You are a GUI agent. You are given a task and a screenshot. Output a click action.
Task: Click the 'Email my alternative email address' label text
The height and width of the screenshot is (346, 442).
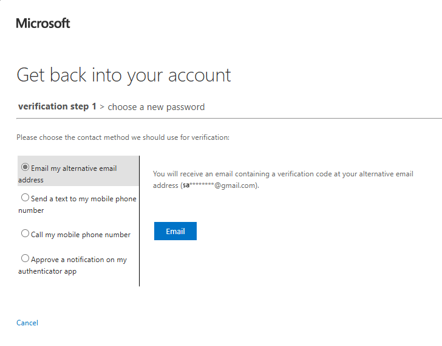pos(73,168)
